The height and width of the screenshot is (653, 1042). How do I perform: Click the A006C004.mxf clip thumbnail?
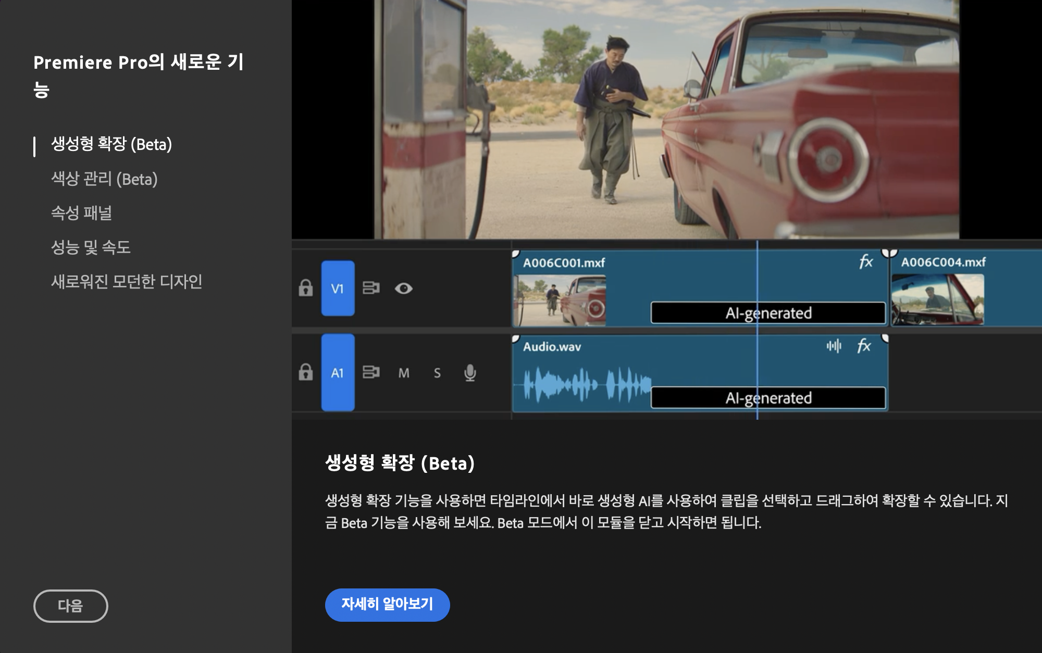[x=937, y=299]
